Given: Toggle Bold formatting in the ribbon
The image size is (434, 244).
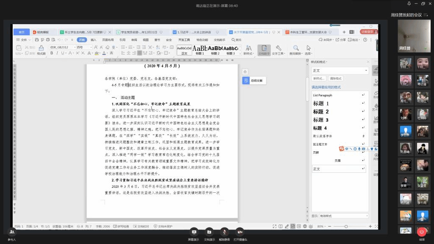Looking at the screenshot, I should (x=51, y=53).
